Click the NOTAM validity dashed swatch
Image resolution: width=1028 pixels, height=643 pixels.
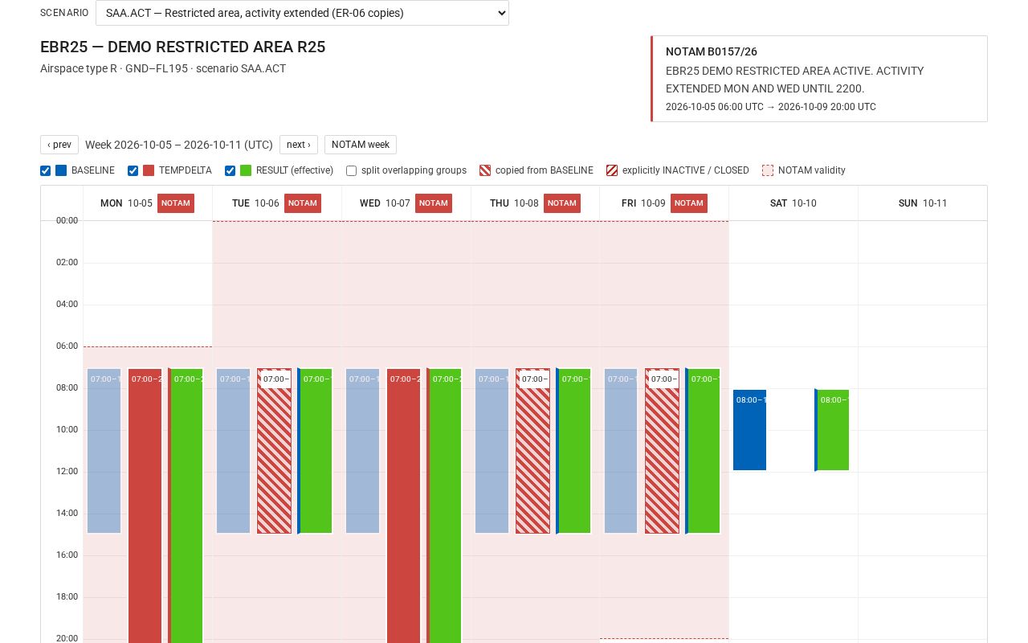[x=768, y=170]
